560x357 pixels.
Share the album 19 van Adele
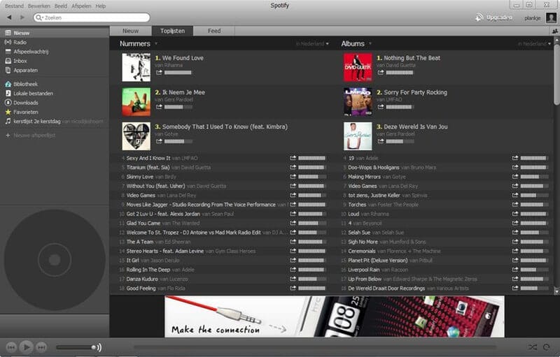[x=515, y=158]
